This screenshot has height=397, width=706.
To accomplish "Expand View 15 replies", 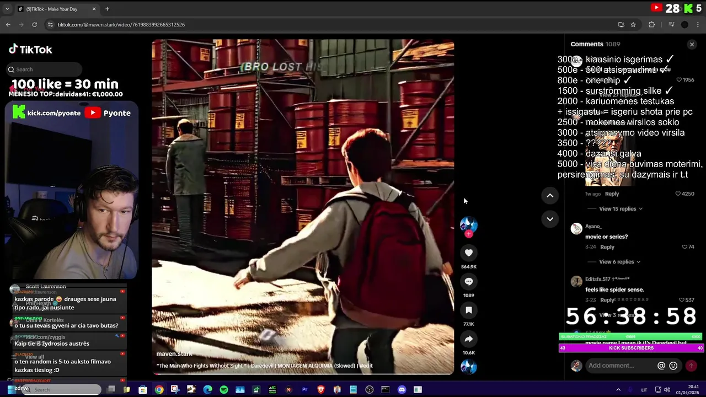I will [621, 209].
